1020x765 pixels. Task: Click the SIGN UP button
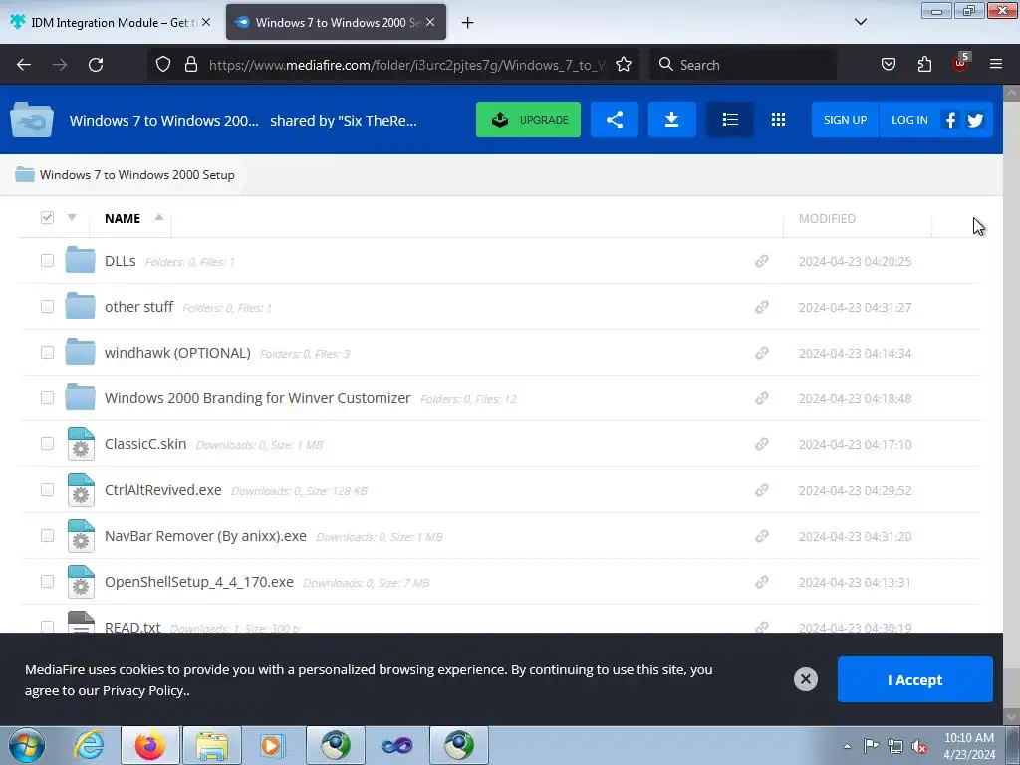(845, 120)
